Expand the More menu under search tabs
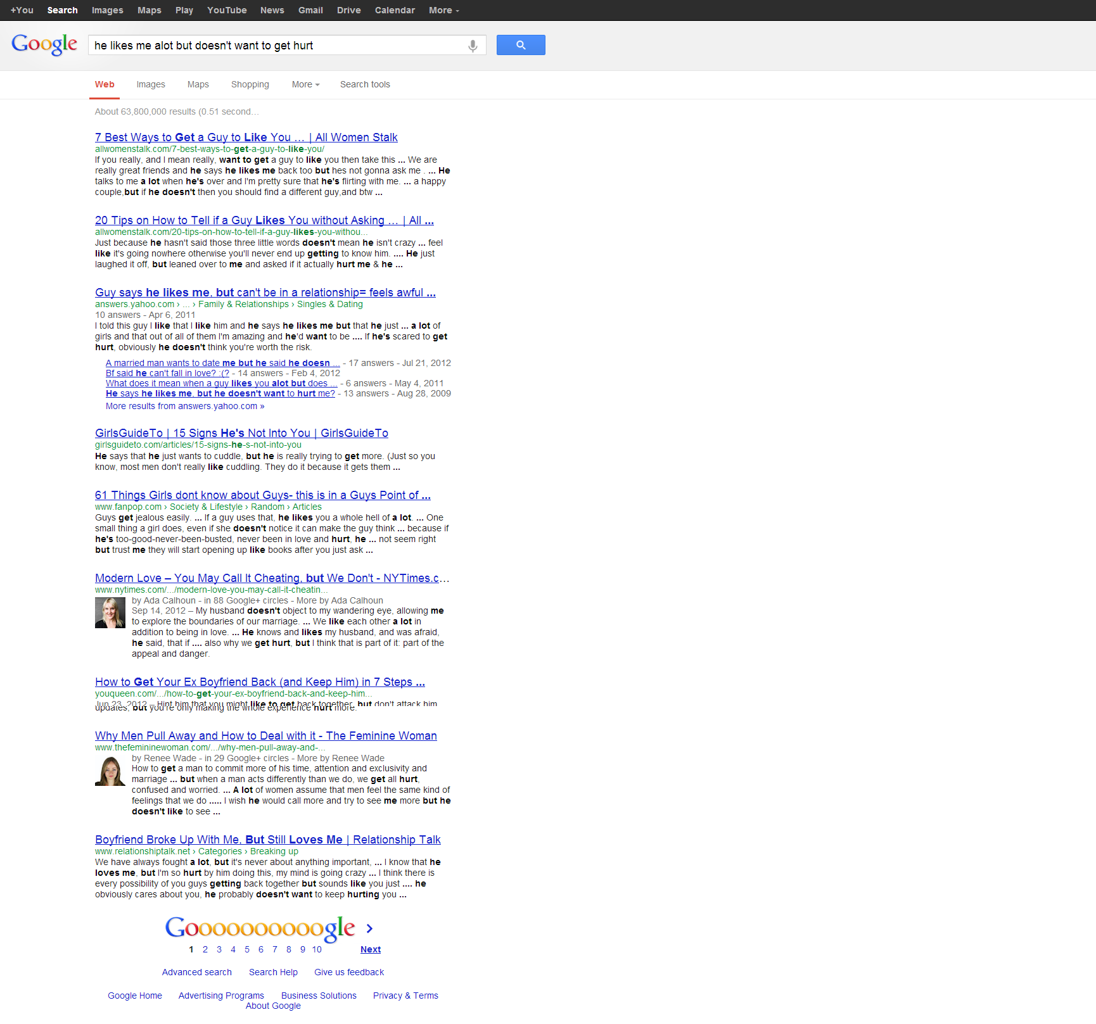The image size is (1096, 1024). 305,84
